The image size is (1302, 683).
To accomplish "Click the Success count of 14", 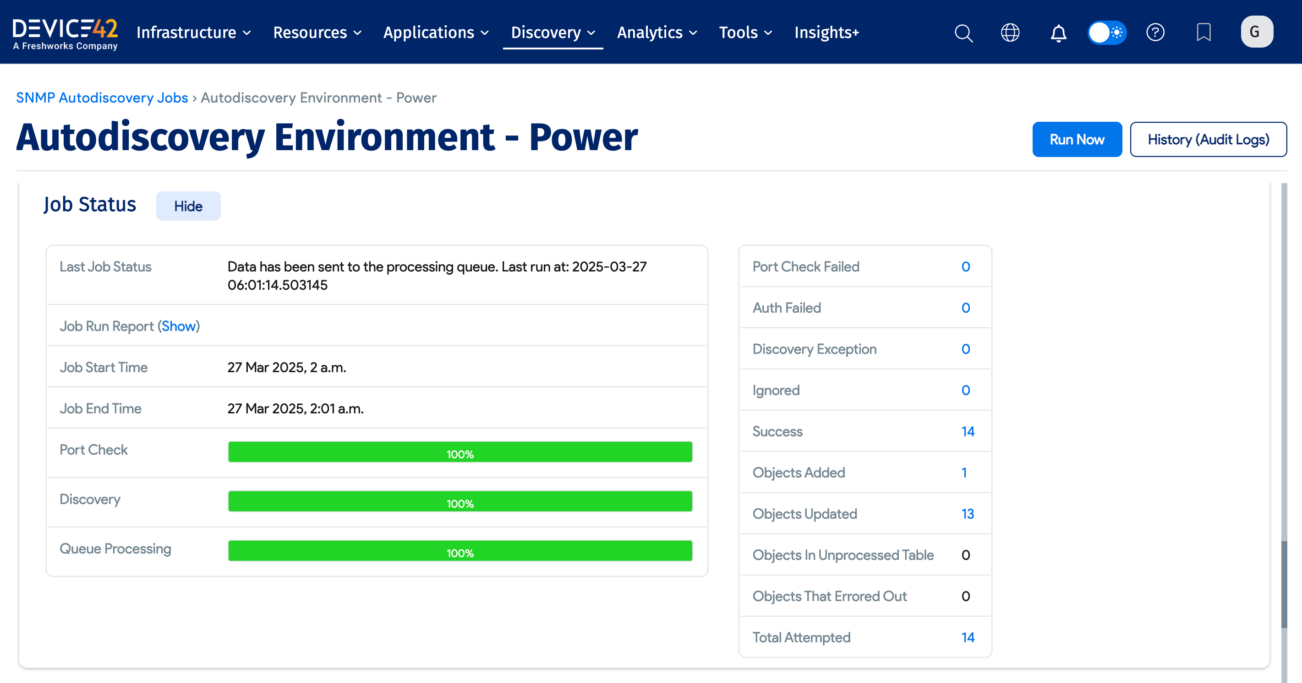I will tap(968, 431).
